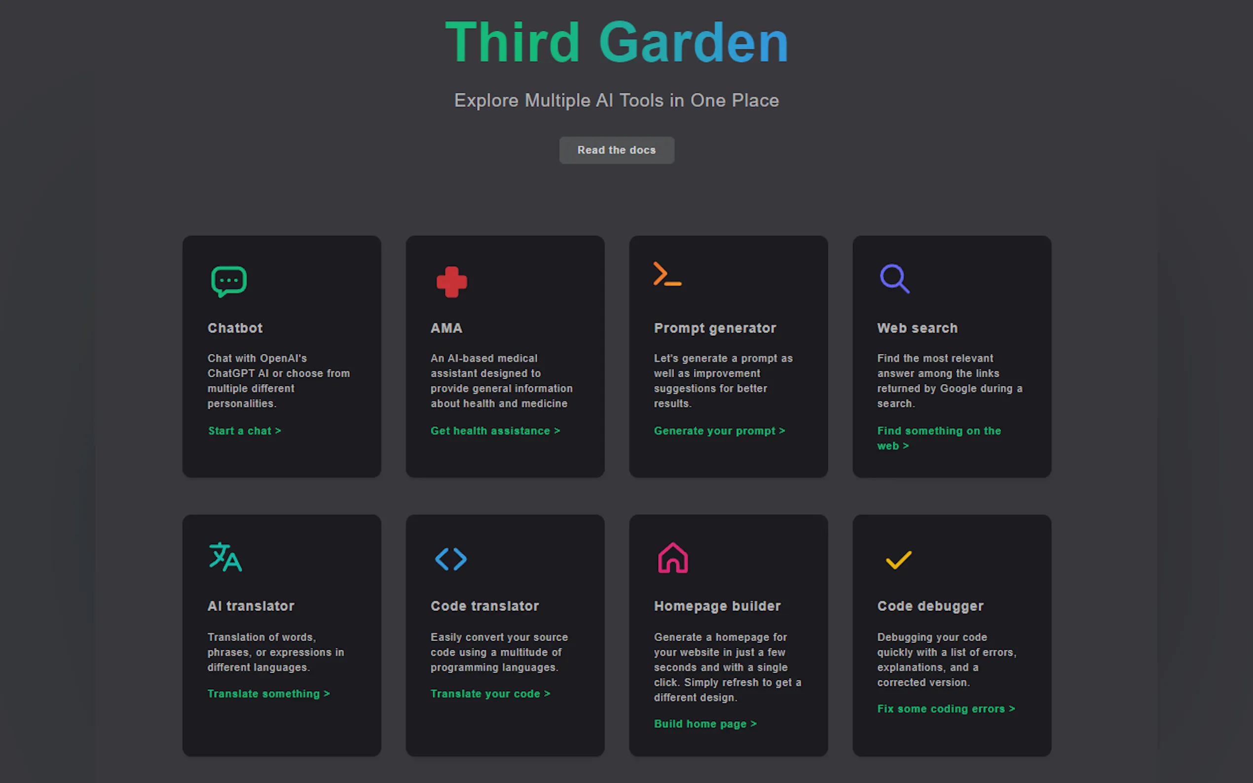Click the pink house Homepage builder icon
The width and height of the screenshot is (1253, 783).
[x=673, y=558]
